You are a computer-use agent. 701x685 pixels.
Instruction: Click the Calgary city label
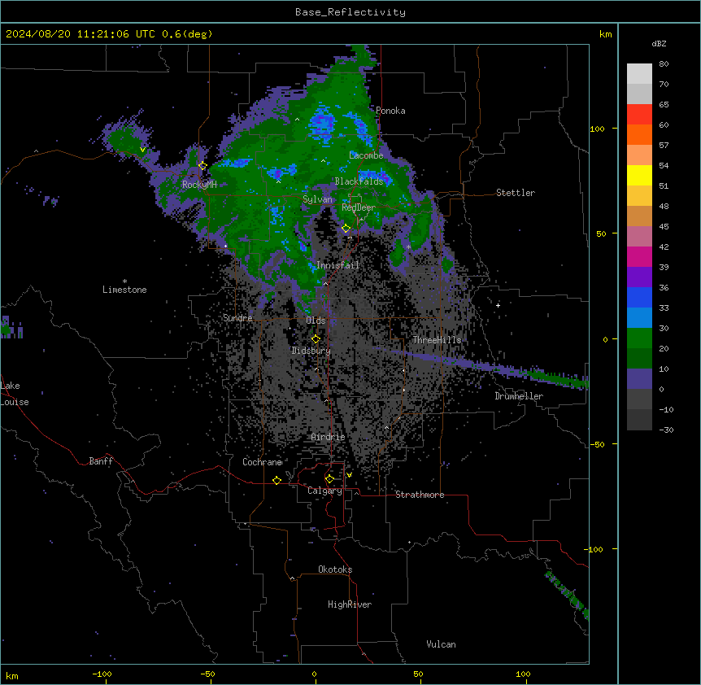pos(324,491)
